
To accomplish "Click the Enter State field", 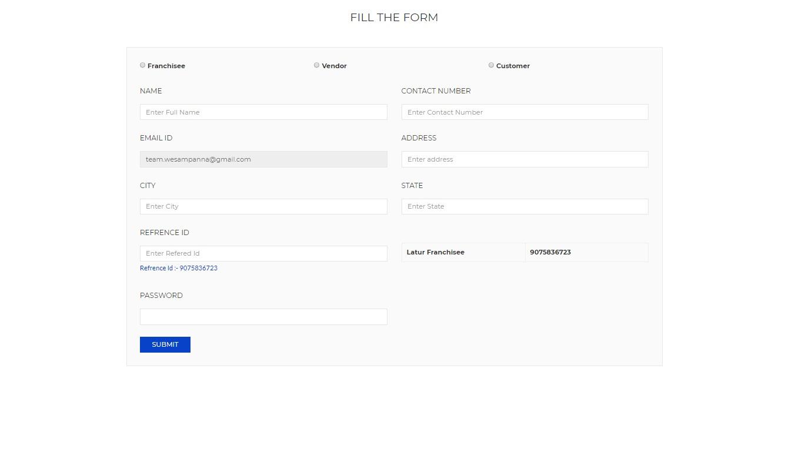I will click(524, 206).
